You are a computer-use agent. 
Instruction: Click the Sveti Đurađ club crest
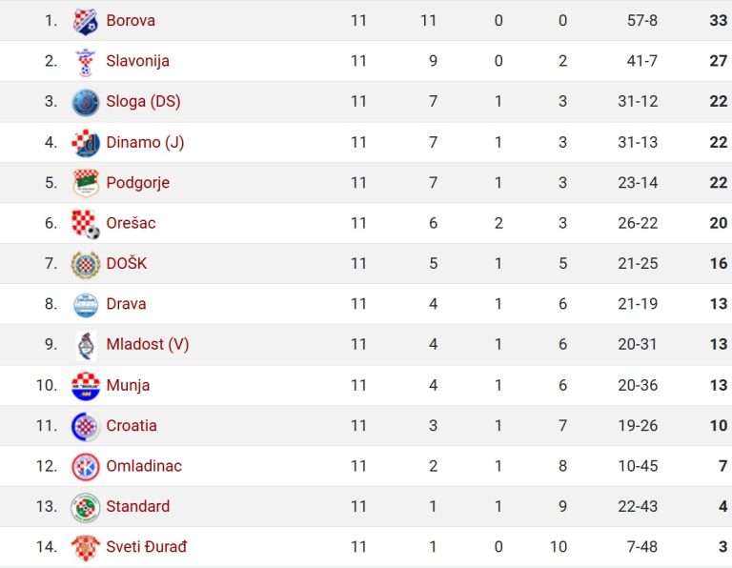tap(86, 548)
